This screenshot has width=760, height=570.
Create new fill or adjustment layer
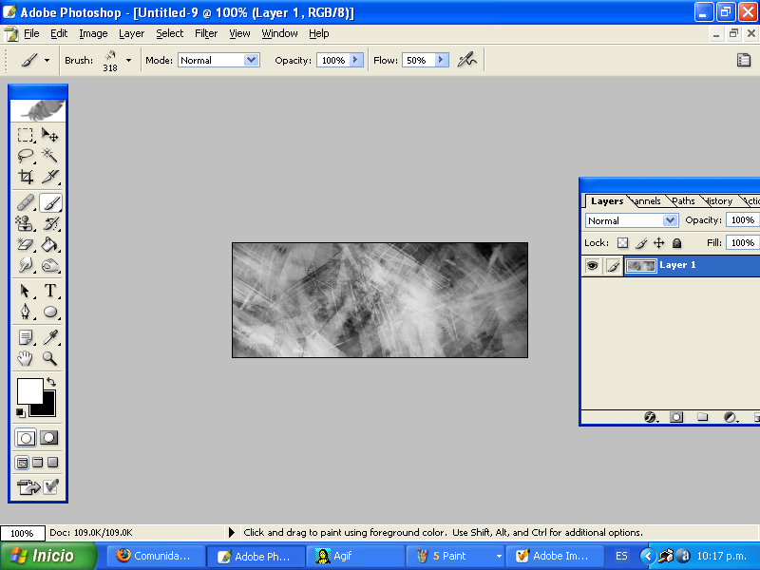[x=730, y=417]
